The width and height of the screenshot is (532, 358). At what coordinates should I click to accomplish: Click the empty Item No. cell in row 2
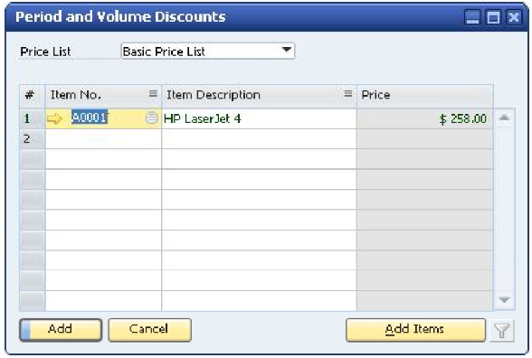pos(103,138)
